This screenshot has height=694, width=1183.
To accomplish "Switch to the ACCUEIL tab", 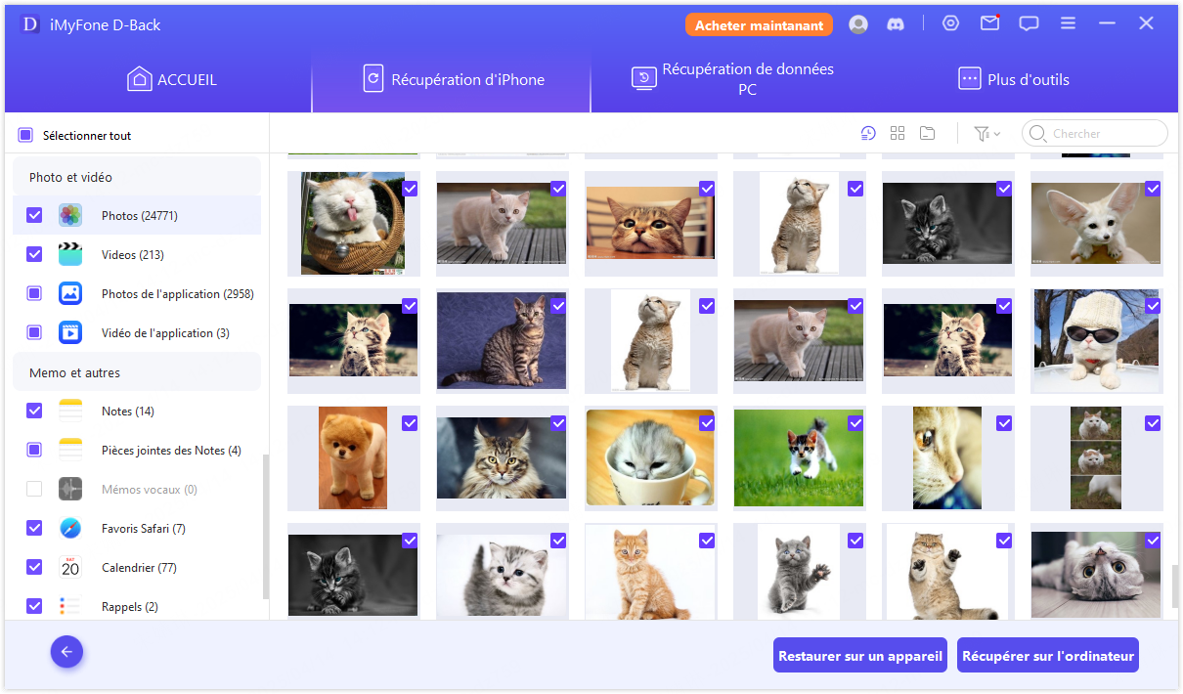I will click(x=172, y=80).
